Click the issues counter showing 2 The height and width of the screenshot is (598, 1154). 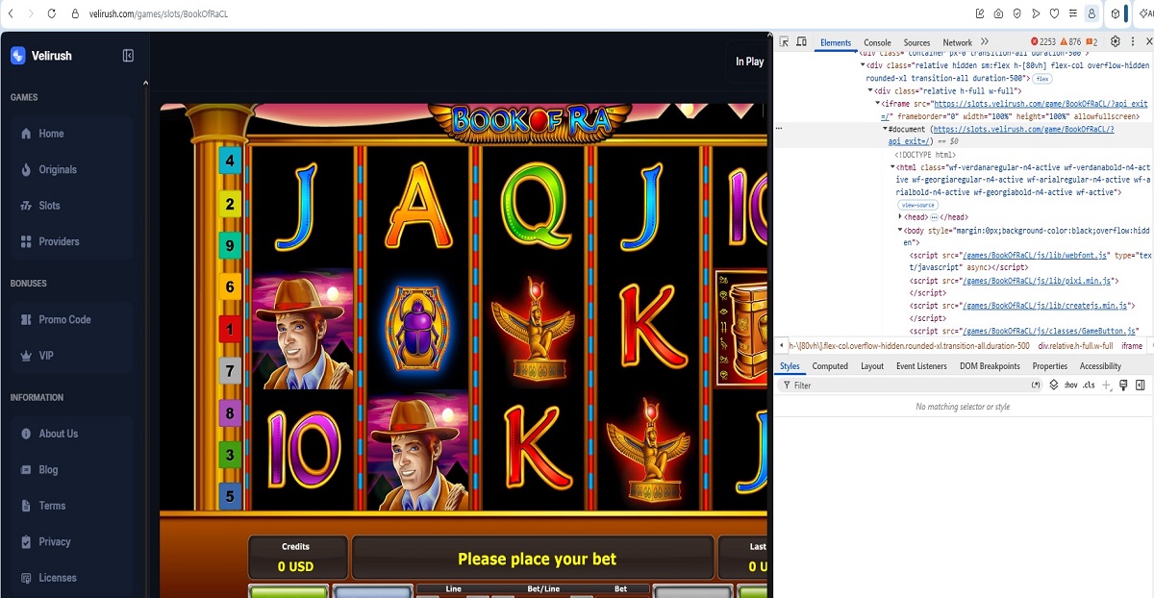tap(1091, 42)
